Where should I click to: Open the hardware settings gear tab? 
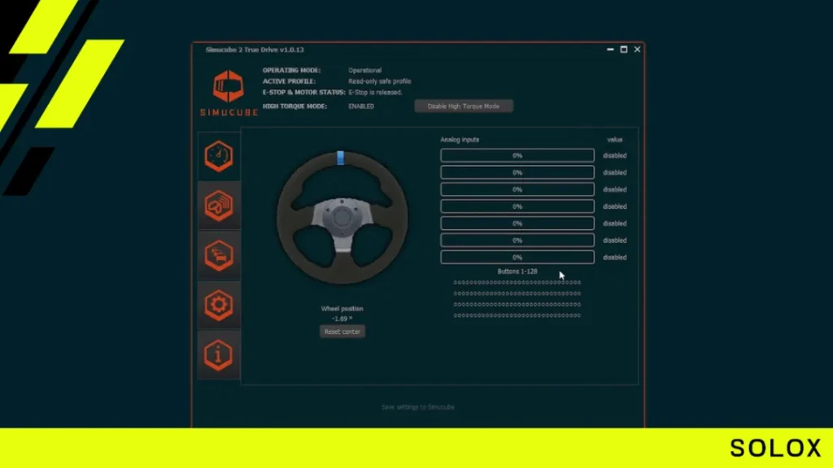point(219,305)
